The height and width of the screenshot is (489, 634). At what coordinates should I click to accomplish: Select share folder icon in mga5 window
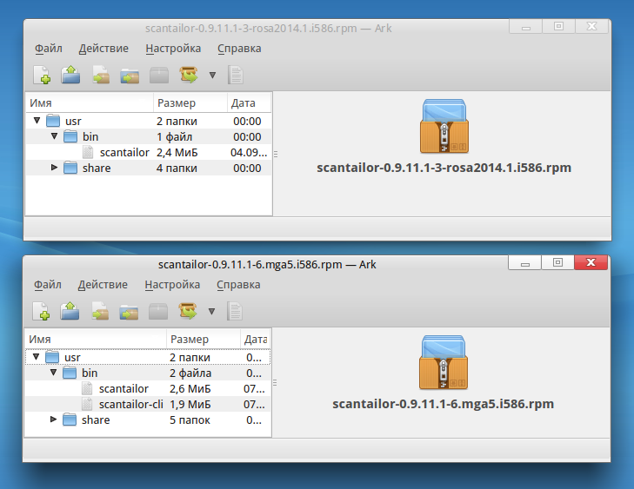click(x=70, y=420)
